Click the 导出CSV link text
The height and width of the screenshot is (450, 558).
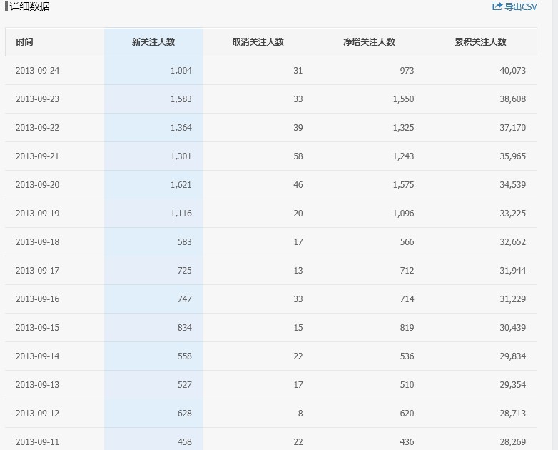tap(520, 7)
